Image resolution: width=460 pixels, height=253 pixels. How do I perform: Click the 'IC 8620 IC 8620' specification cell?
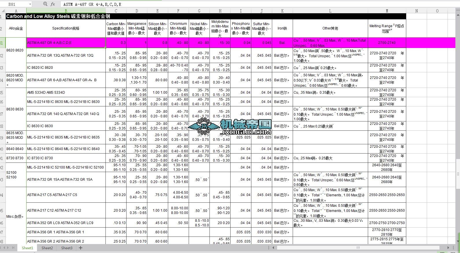66,68
